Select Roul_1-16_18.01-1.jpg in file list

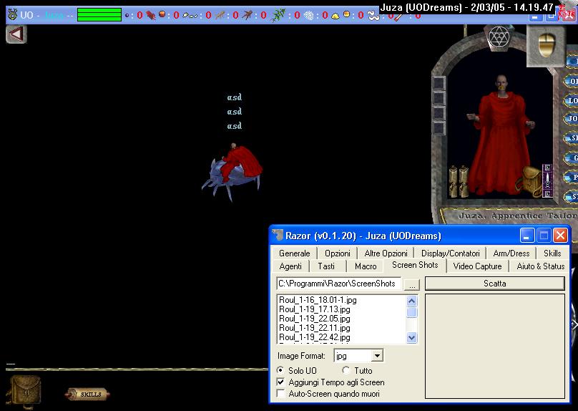point(318,299)
